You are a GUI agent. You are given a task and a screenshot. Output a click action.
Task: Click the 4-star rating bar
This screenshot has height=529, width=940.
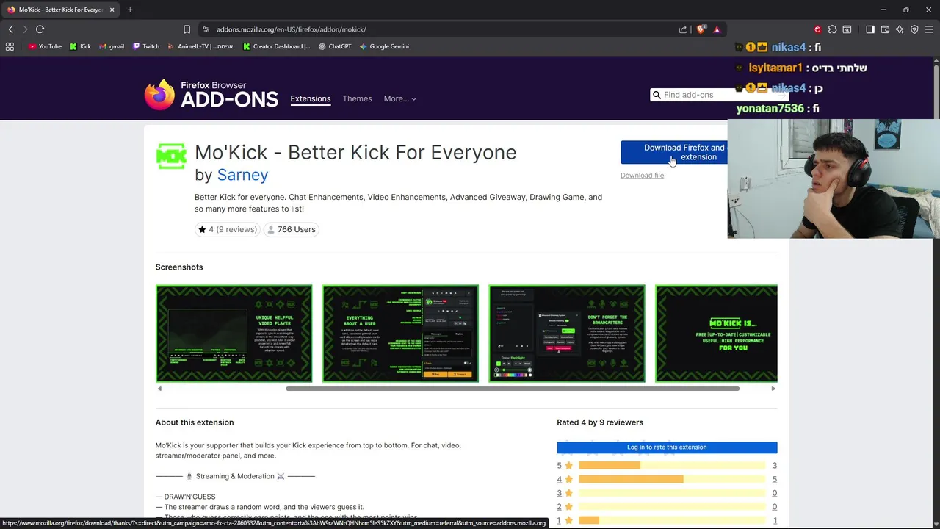(x=672, y=479)
